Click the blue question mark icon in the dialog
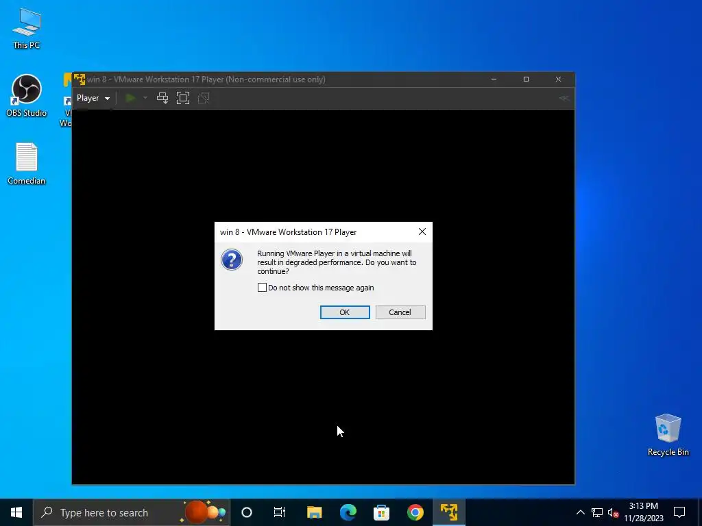 click(232, 260)
